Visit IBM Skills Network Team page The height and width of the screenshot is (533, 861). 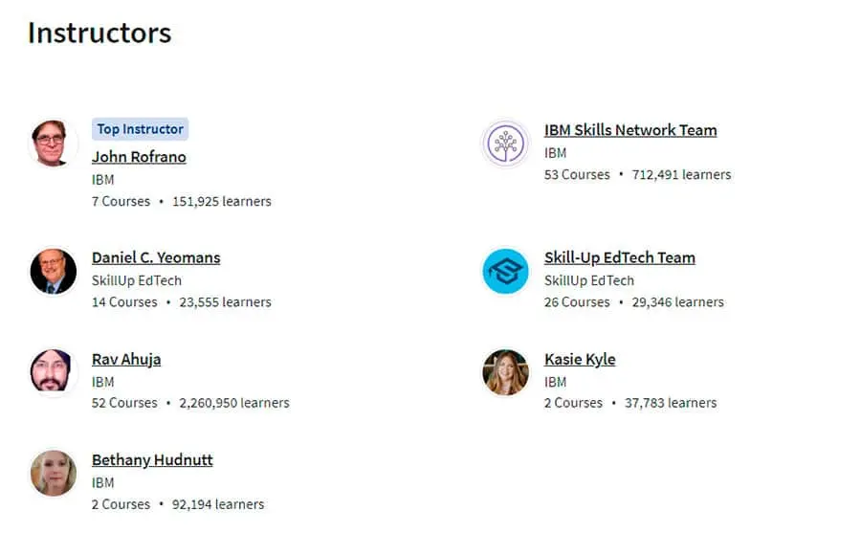point(630,130)
